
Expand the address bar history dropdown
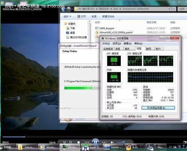[169, 9]
